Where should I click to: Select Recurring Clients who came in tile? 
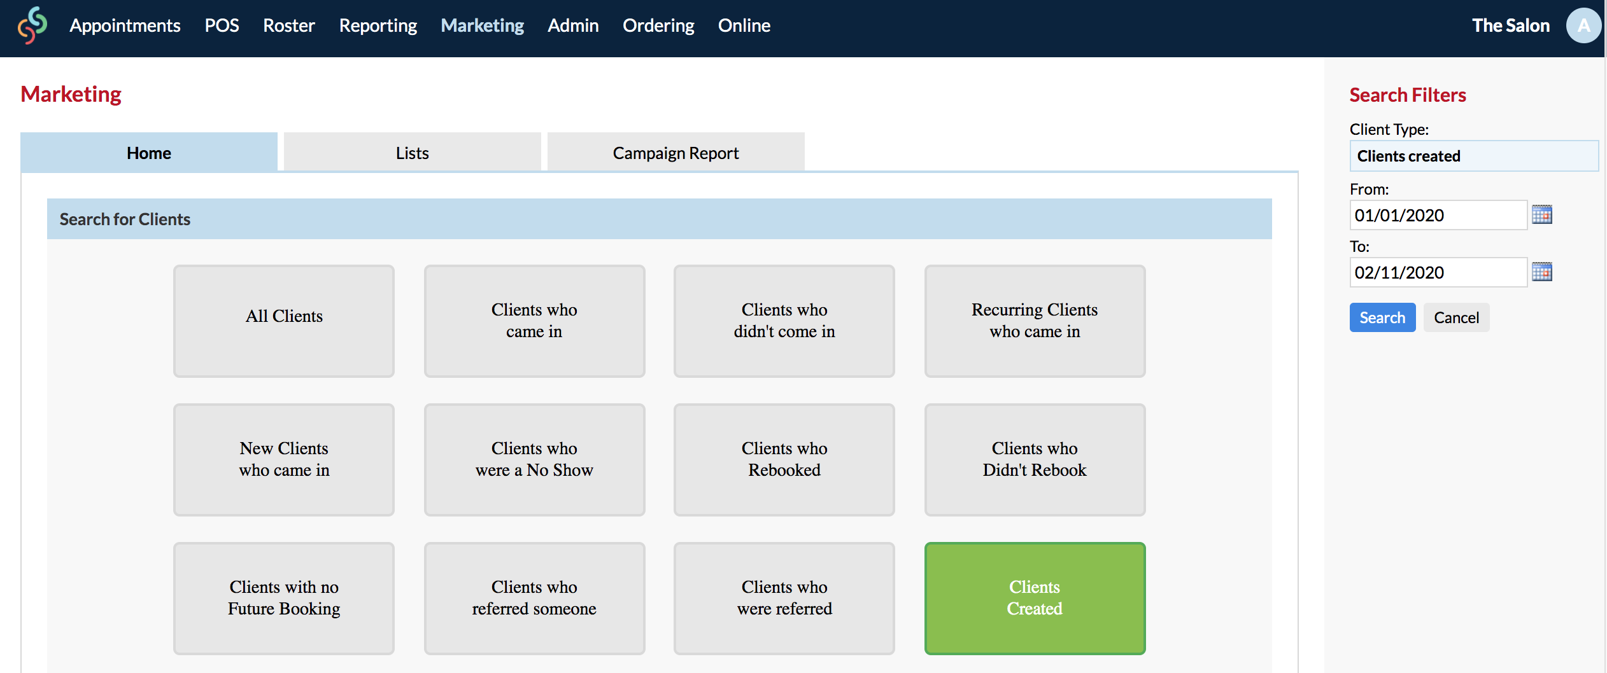1035,321
